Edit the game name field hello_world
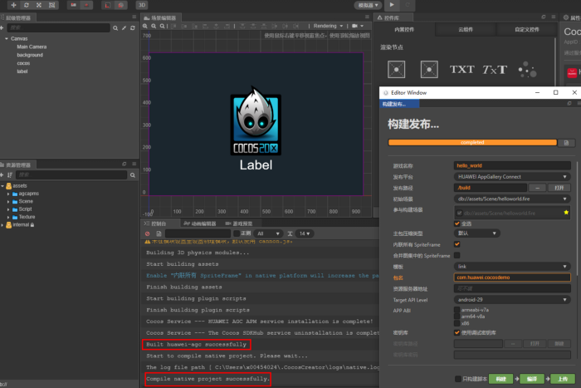Screen dimensions: 581x388 512,165
